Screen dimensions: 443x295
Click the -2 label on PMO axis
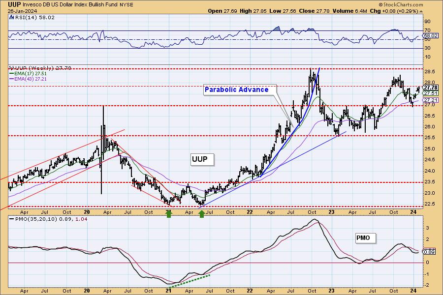[427, 285]
